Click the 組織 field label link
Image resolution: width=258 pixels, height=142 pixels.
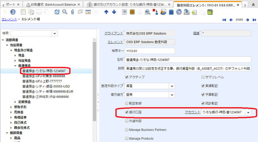coord(196,33)
